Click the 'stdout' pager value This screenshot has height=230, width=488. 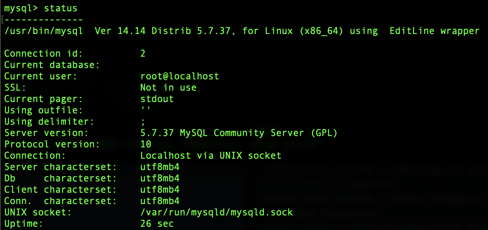(157, 99)
